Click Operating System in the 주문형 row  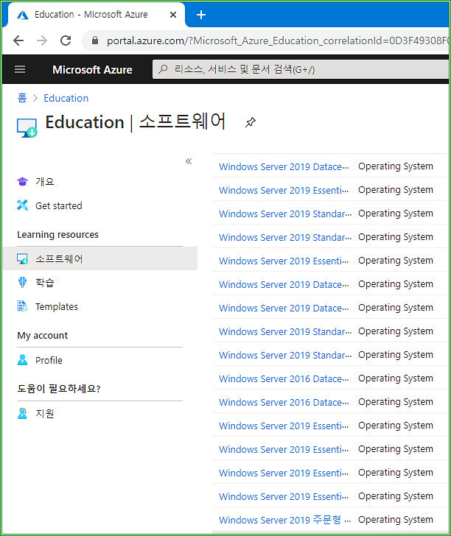coord(396,520)
